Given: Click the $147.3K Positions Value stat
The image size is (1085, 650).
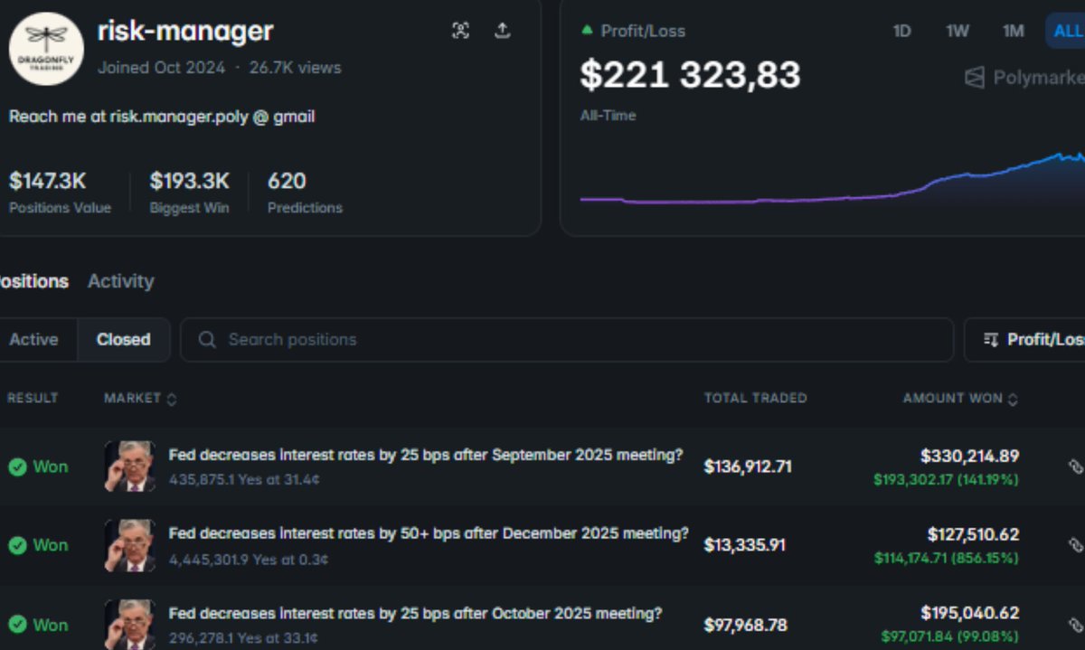Looking at the screenshot, I should (60, 192).
